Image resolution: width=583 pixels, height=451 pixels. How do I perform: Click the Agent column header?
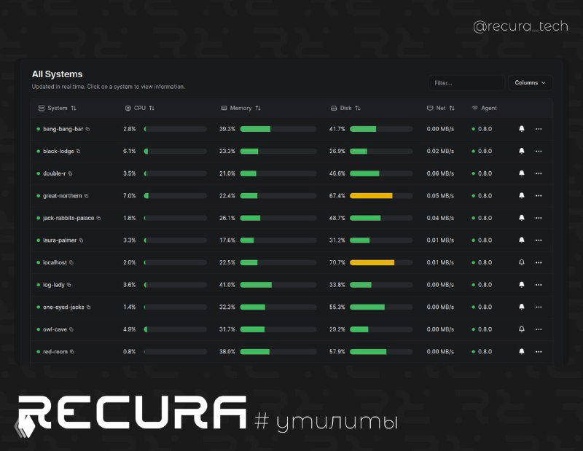pos(488,108)
